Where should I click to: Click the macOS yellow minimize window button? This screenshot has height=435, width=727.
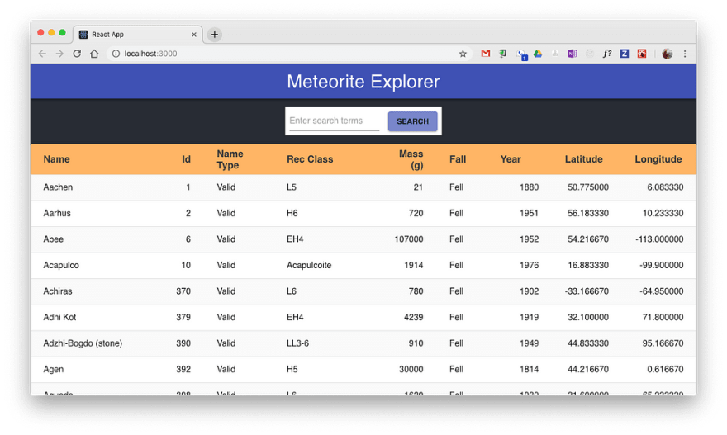click(51, 32)
